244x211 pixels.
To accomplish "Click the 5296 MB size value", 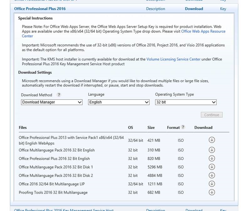I will click(155, 167).
